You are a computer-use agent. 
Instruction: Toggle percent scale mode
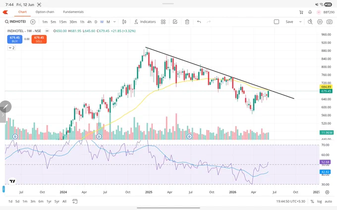(312, 201)
